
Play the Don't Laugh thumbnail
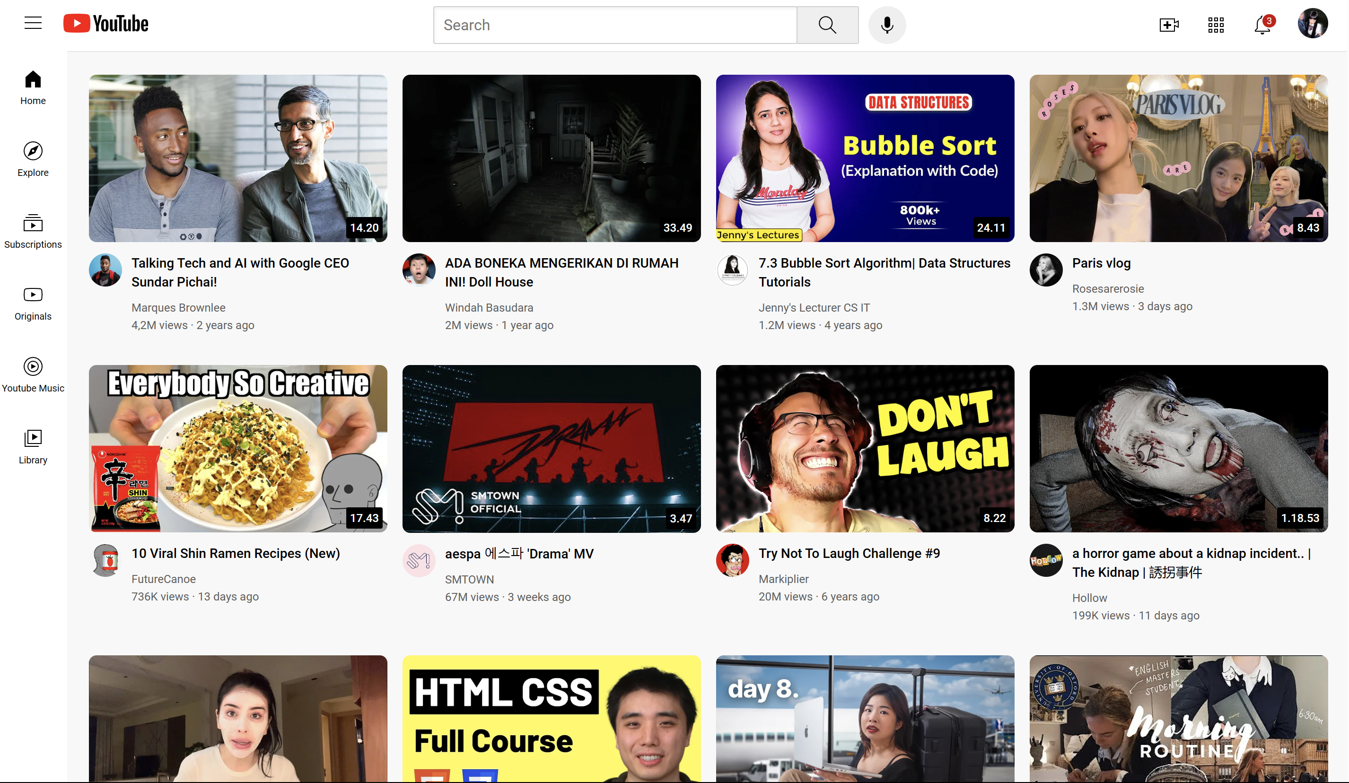click(x=865, y=449)
